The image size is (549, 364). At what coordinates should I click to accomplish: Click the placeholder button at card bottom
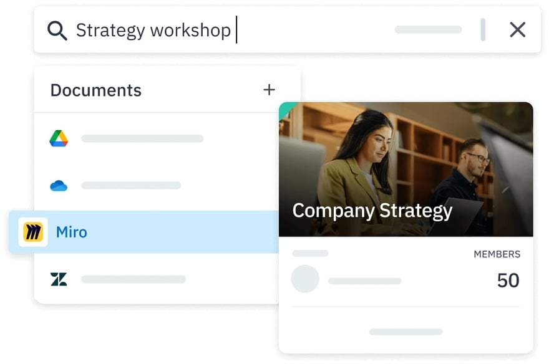coord(406,332)
